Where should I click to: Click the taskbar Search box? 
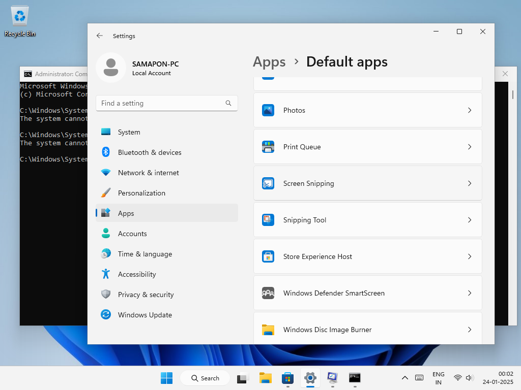[205, 378]
